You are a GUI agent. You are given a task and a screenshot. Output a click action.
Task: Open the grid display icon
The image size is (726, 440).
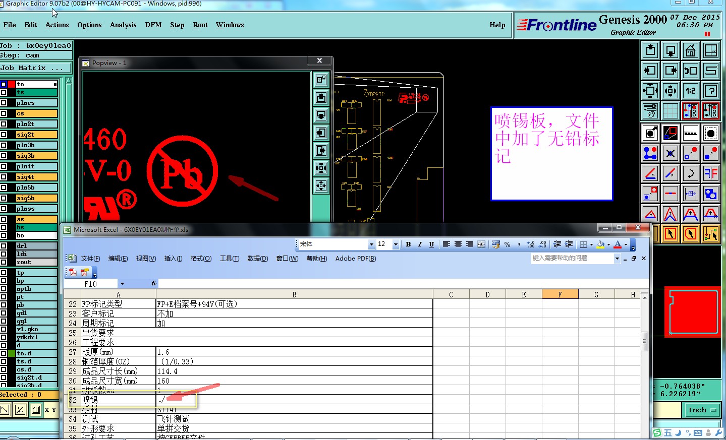click(671, 111)
